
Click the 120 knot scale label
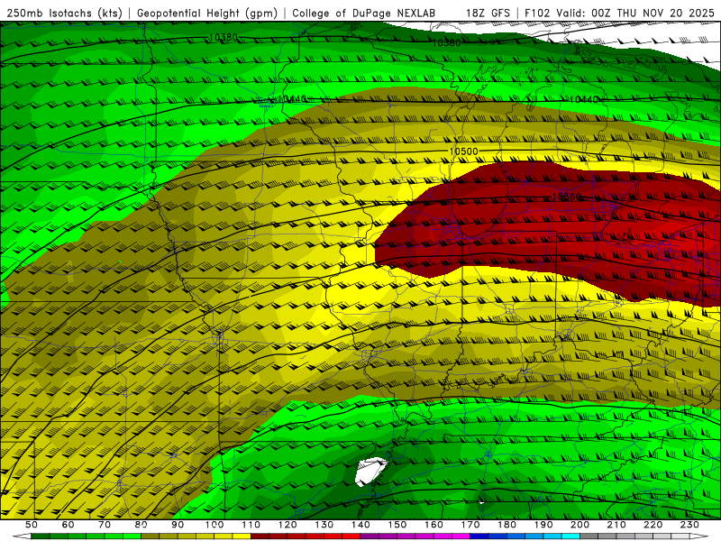287,525
